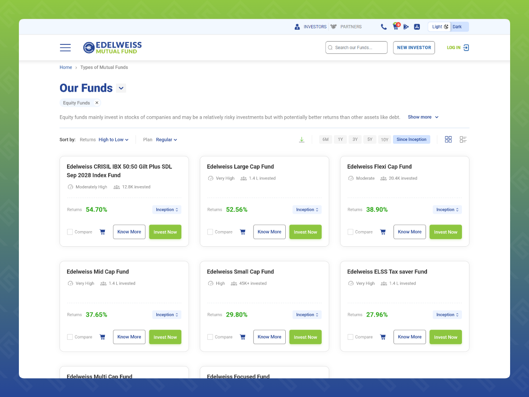Viewport: 529px width, 397px height.
Task: Go to Home via breadcrumb
Action: (66, 68)
